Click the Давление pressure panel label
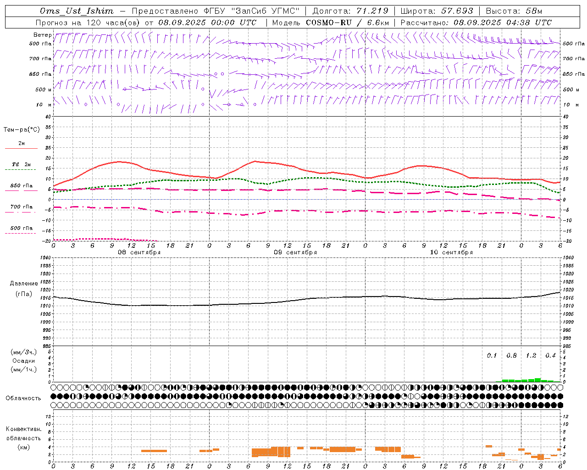The width and height of the screenshot is (587, 470). 24,283
